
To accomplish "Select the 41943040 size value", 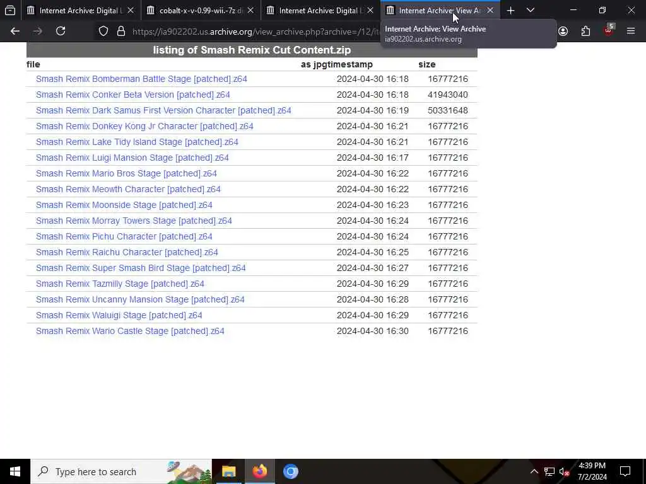I will click(447, 95).
